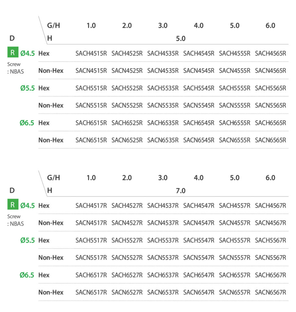Click the green R badge in the 7.0 table

point(13,205)
